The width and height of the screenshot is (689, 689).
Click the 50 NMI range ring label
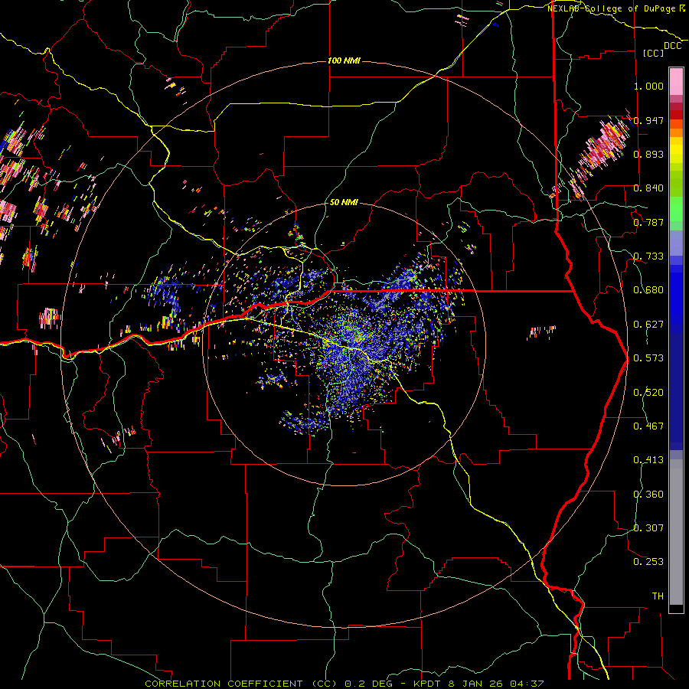click(344, 203)
